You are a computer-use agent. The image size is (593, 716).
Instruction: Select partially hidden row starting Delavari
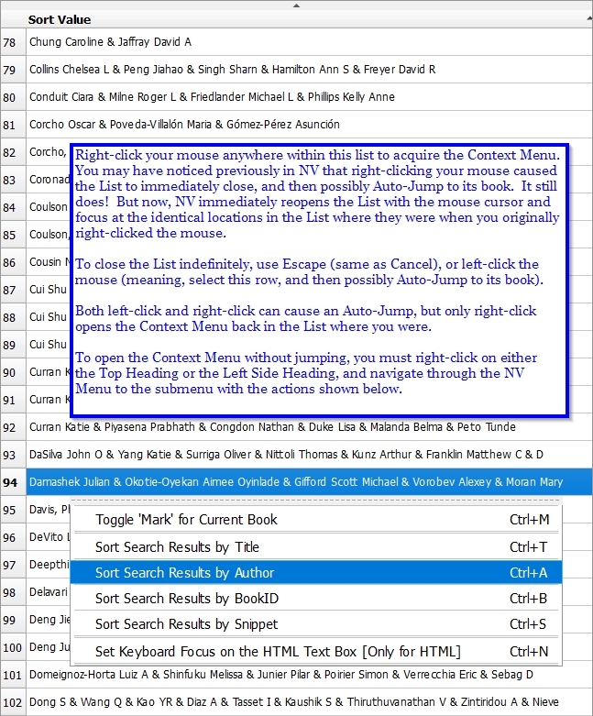point(49,592)
